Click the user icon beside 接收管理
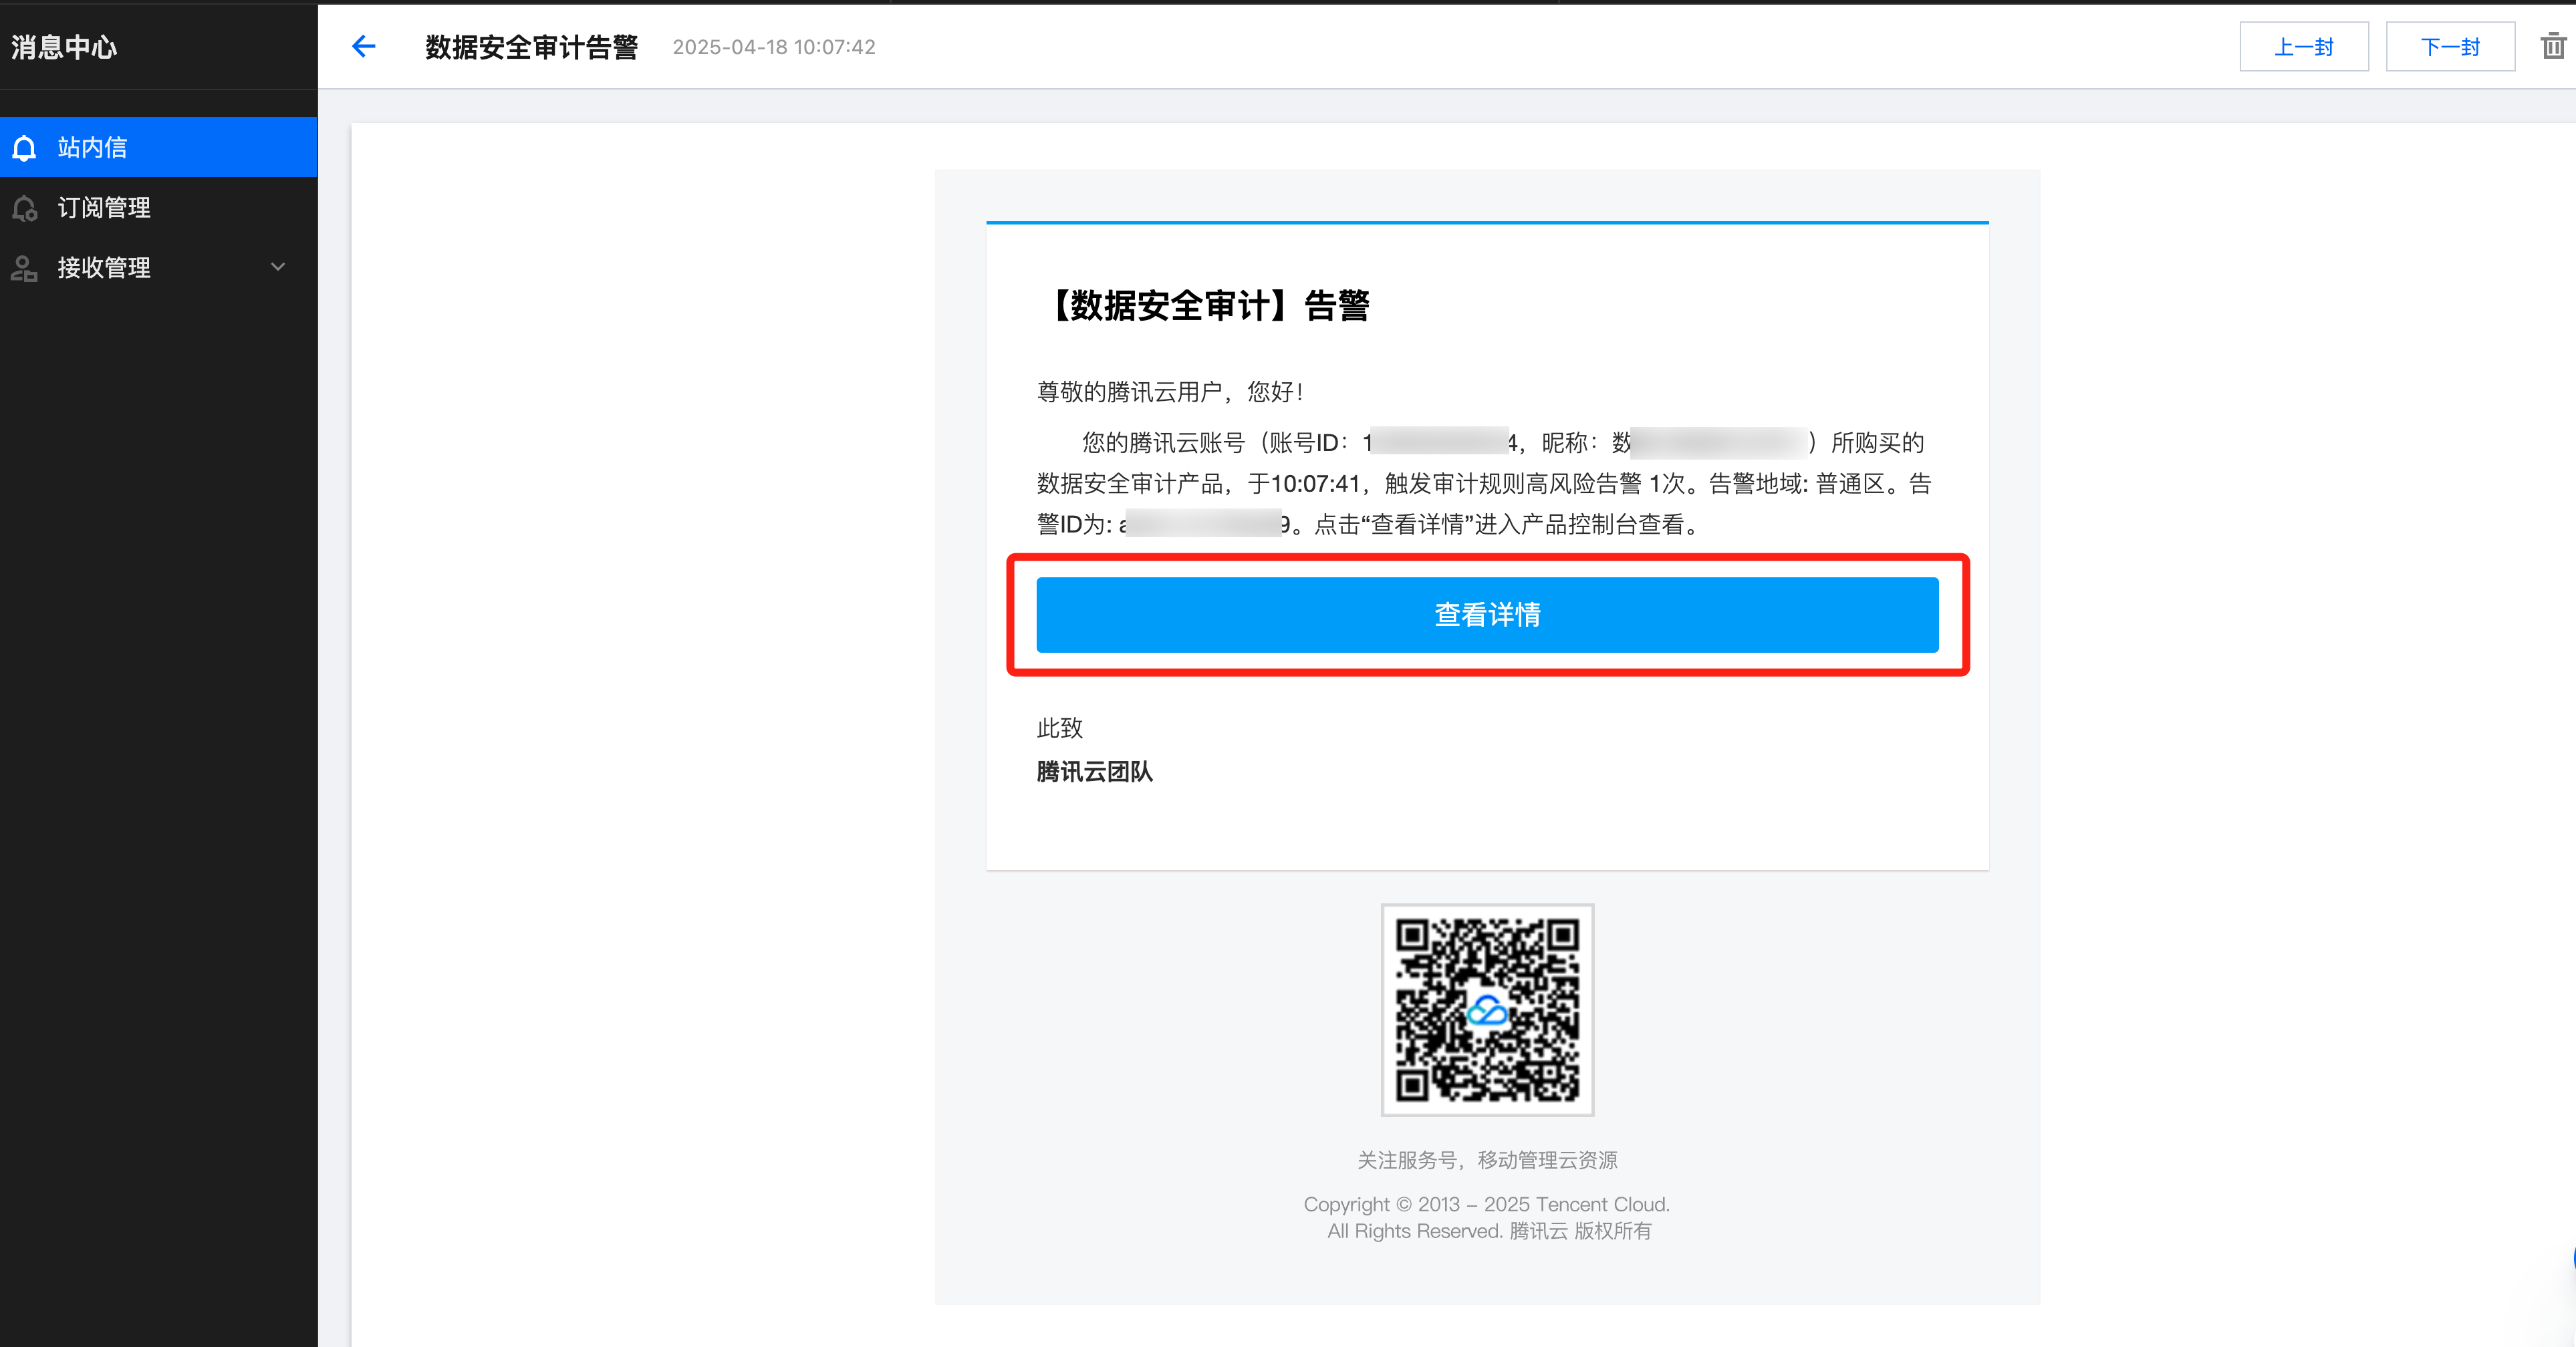Screen dimensions: 2576x1347 click(25, 268)
